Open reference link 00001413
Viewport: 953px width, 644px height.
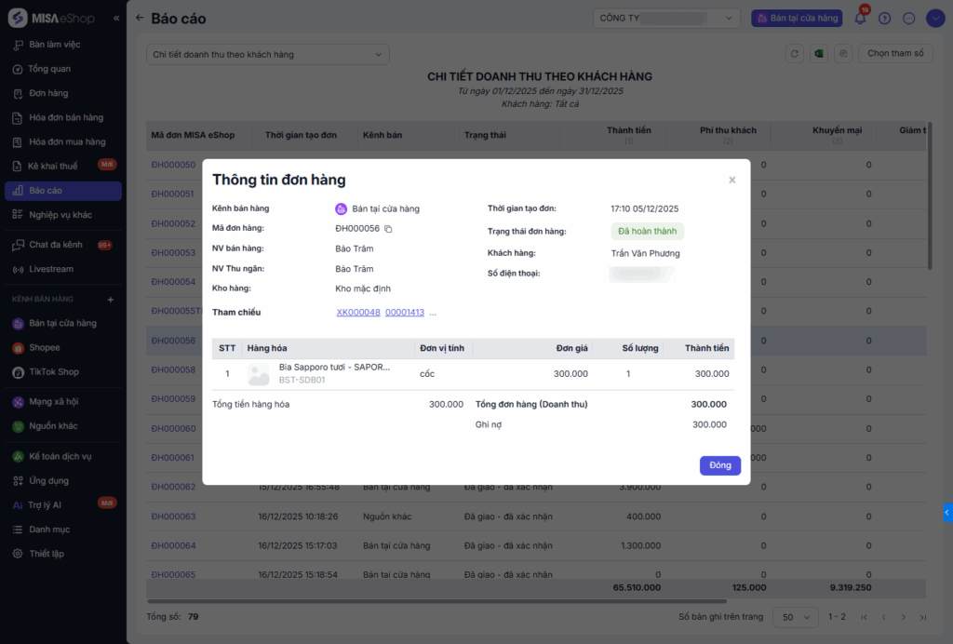click(x=405, y=313)
